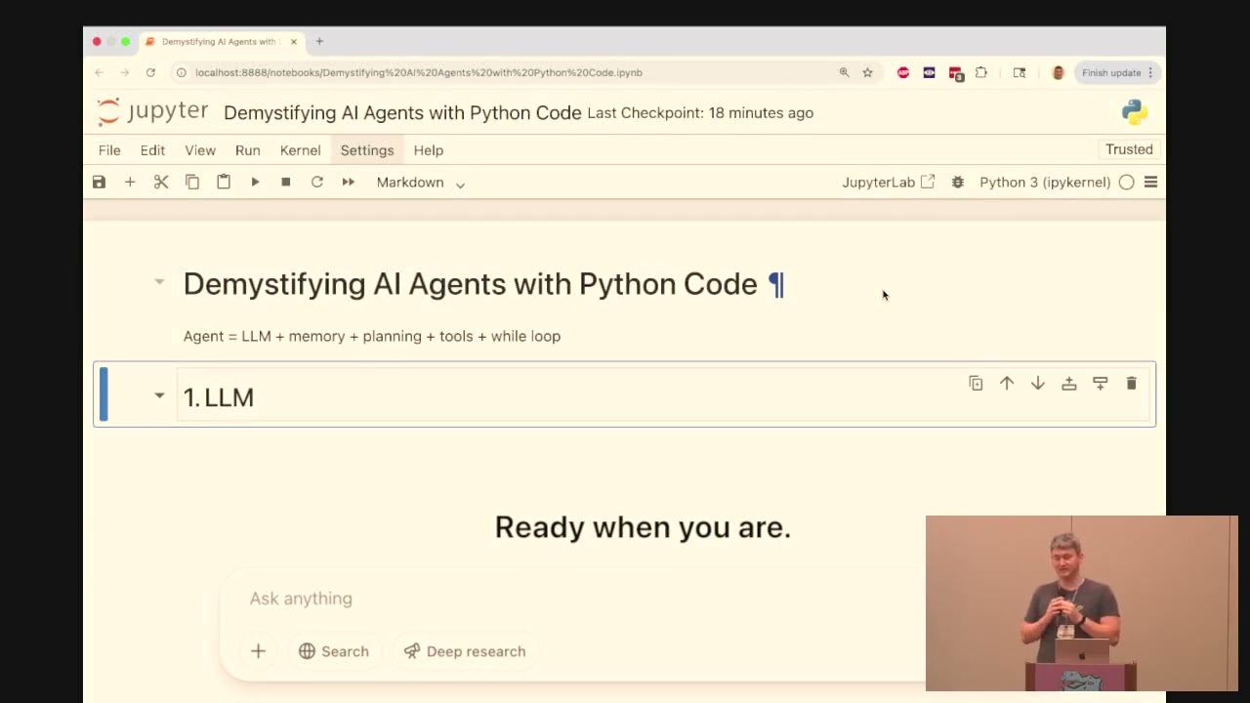Screen dimensions: 1250x703
Task: Open the browser zoom magnifier icon
Action: pyautogui.click(x=844, y=72)
